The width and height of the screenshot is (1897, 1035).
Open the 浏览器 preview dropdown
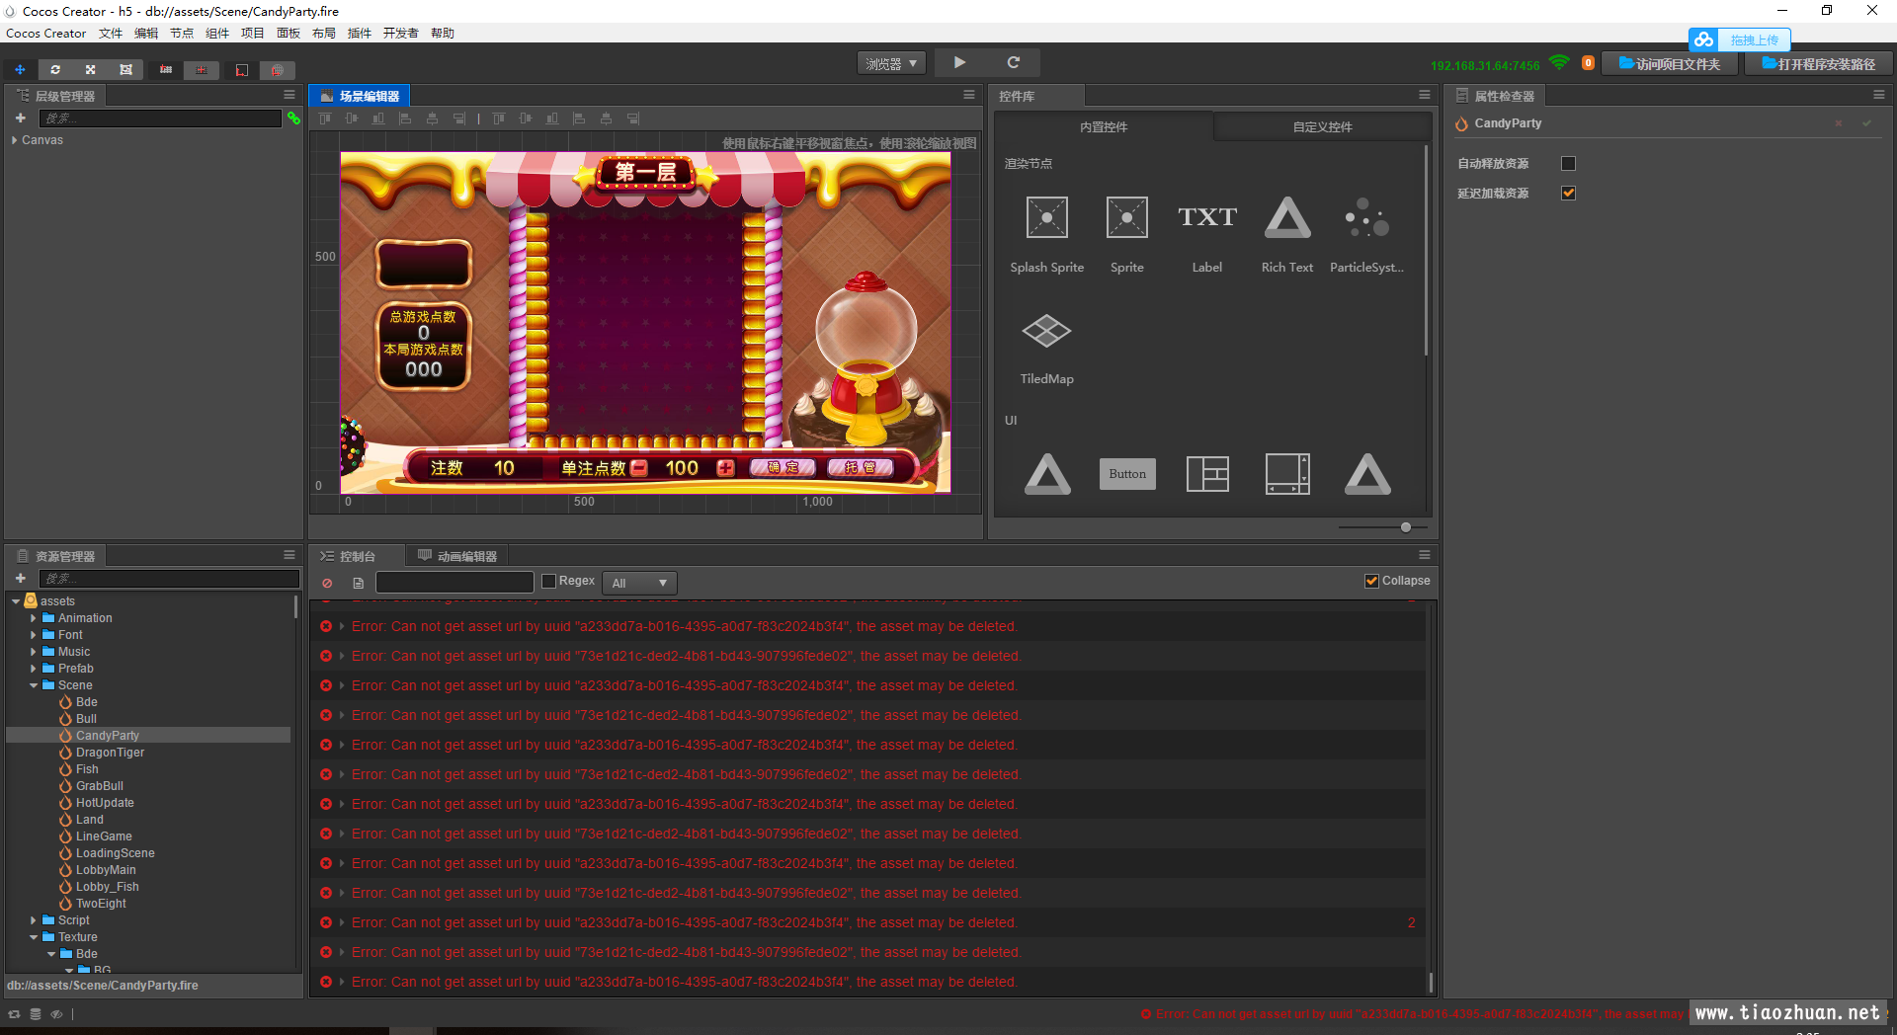point(891,63)
